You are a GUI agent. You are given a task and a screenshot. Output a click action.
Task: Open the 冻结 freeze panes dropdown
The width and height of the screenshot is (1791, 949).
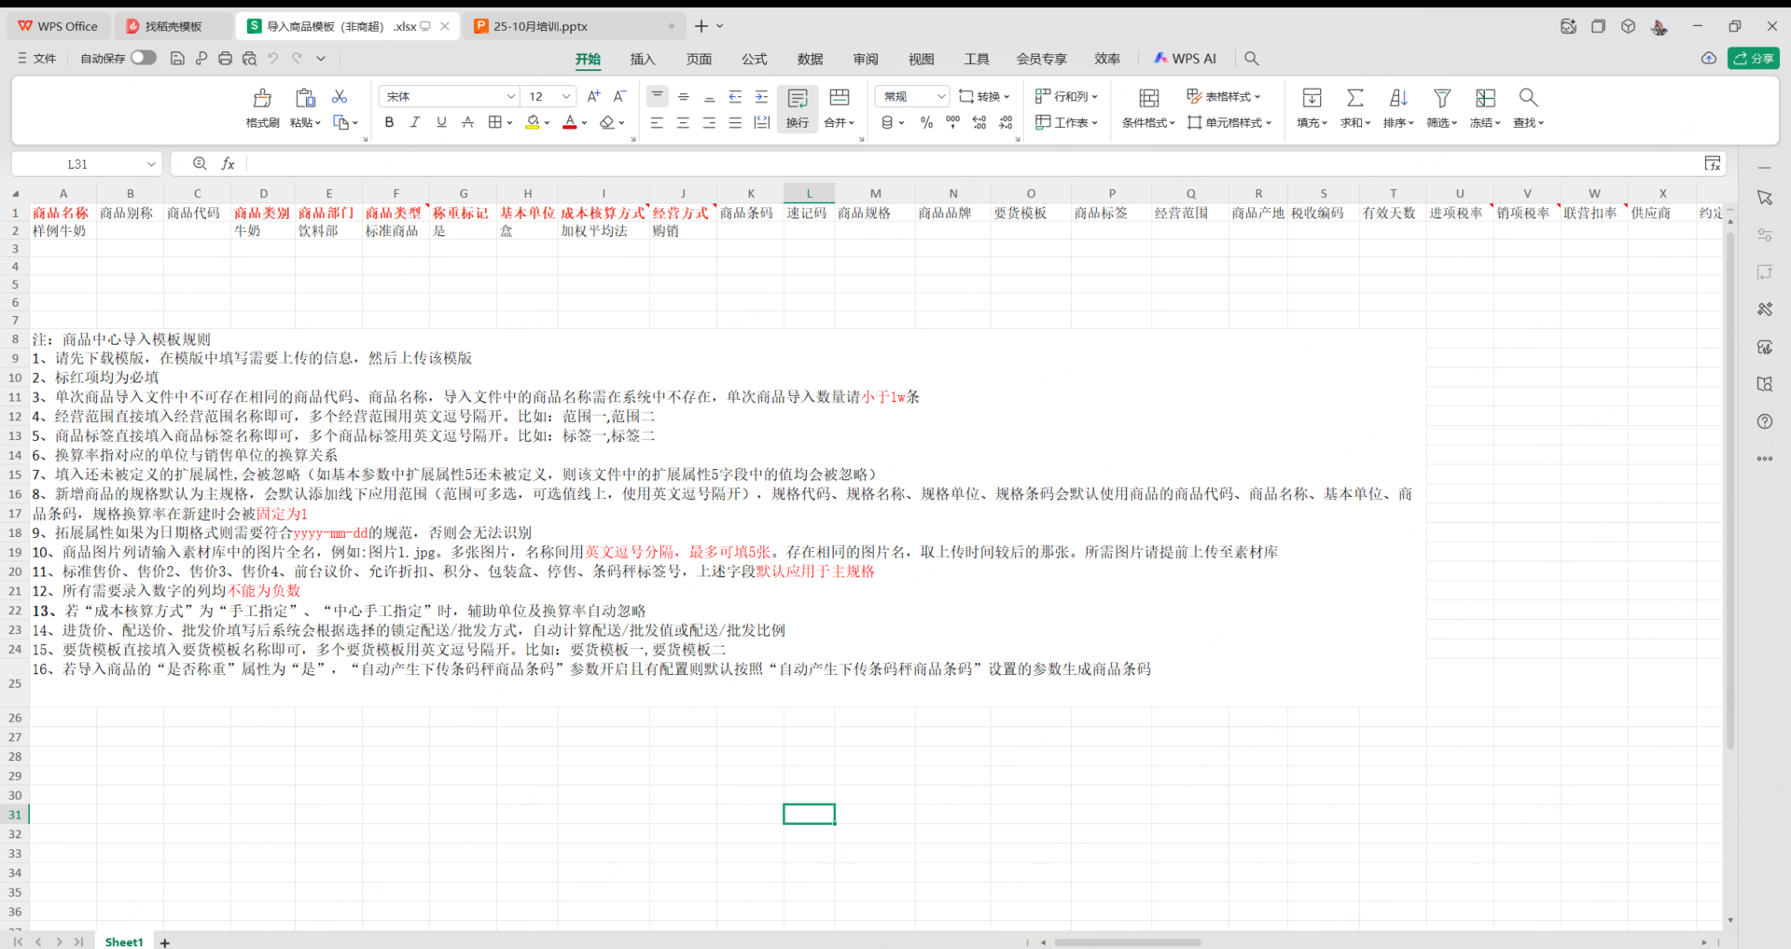1485,123
